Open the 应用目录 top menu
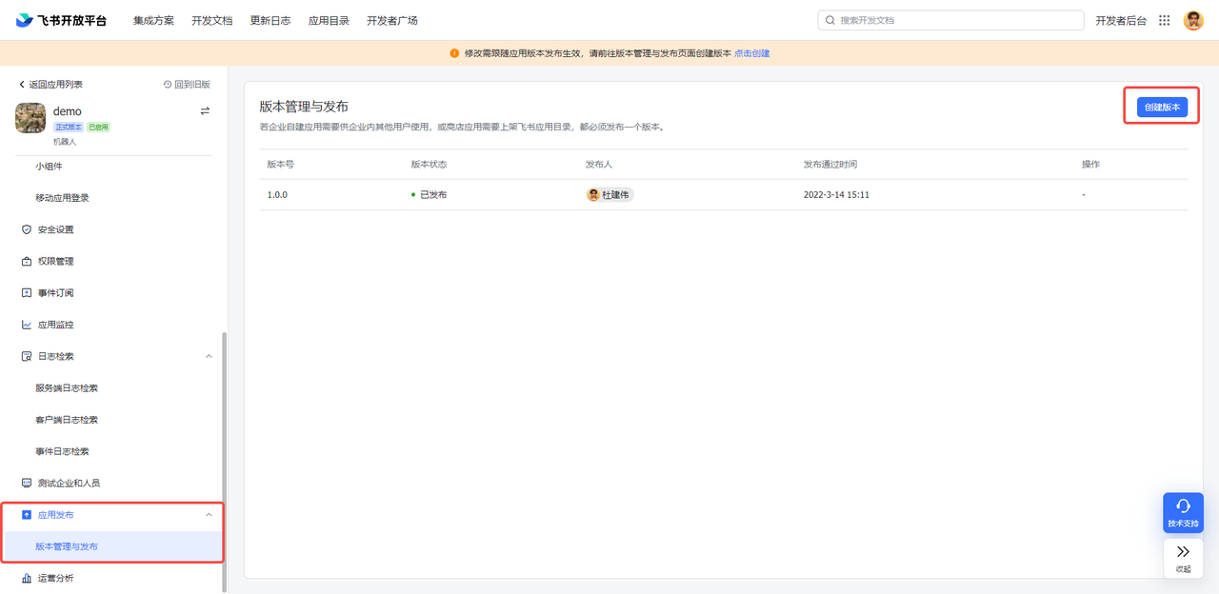1219x594 pixels. pyautogui.click(x=329, y=20)
